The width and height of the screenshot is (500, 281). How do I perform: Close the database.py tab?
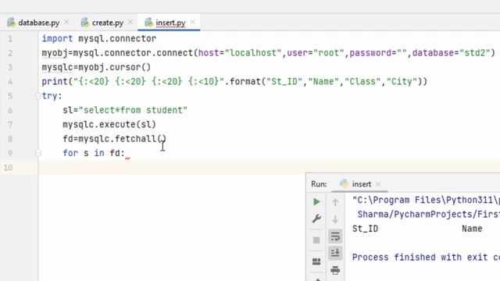[66, 23]
